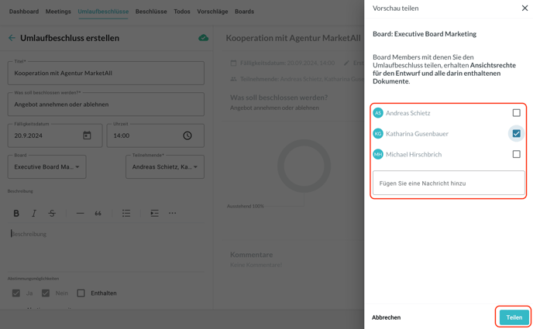Screen dimensions: 533x329
Task: Select the checkbox for Andreas Schietz
Action: pyautogui.click(x=516, y=113)
